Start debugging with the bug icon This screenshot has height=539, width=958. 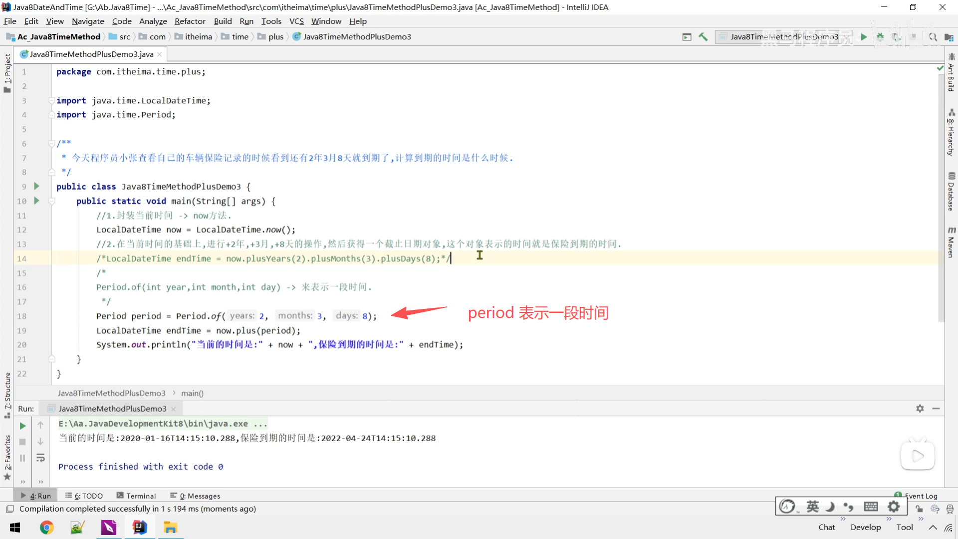point(880,36)
